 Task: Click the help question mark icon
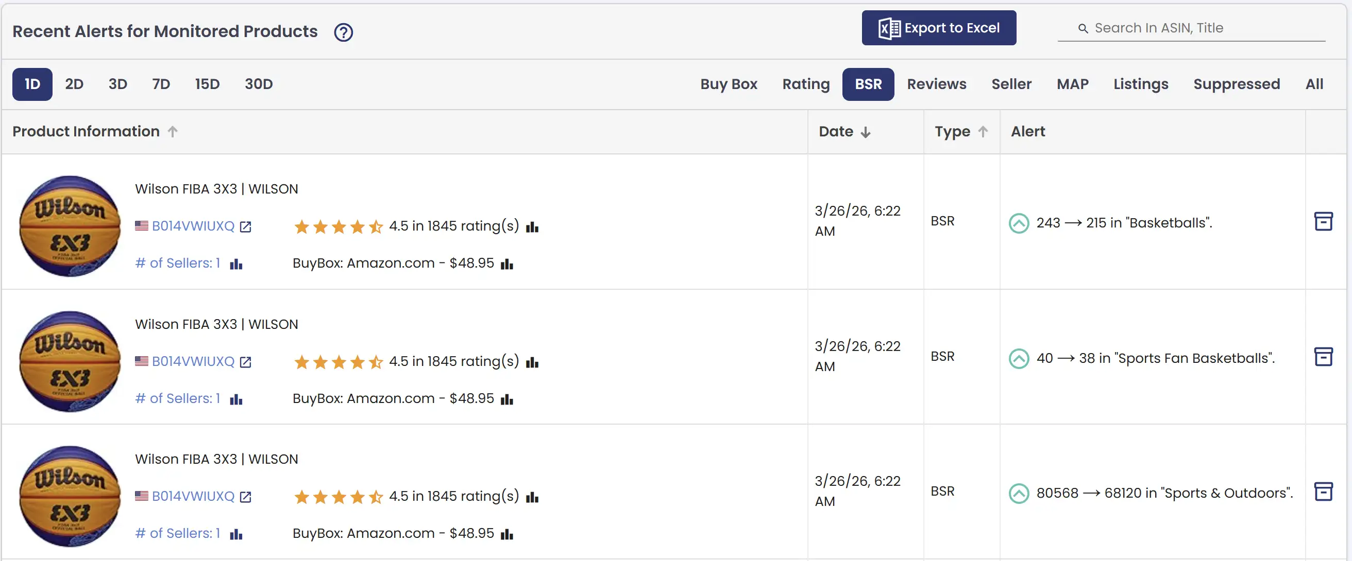(x=343, y=32)
